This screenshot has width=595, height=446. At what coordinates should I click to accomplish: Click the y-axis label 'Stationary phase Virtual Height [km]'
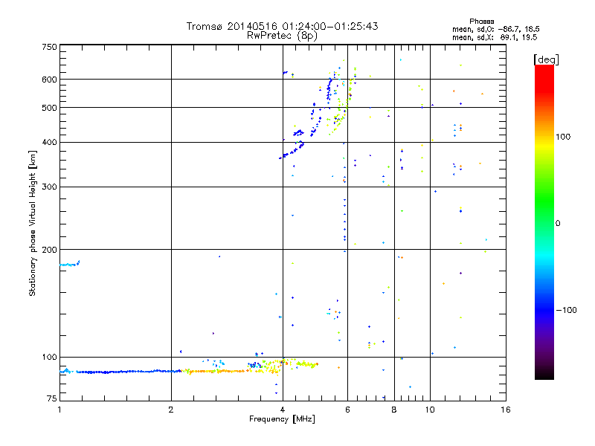33,223
